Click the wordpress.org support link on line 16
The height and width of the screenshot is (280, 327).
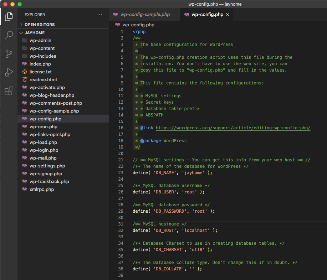click(233, 128)
